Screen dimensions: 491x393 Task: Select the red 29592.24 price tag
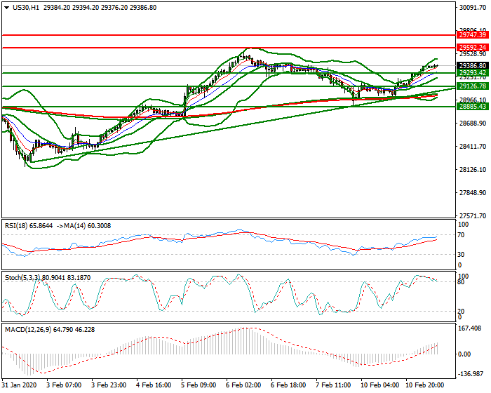pyautogui.click(x=472, y=47)
